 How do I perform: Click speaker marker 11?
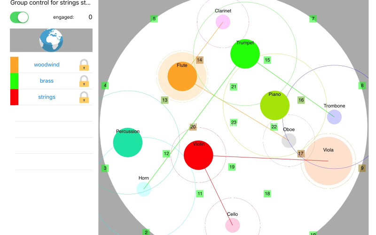[x=200, y=194]
